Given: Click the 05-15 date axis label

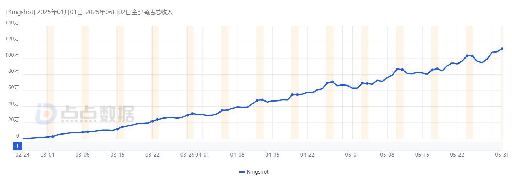Looking at the screenshot, I should (x=422, y=155).
